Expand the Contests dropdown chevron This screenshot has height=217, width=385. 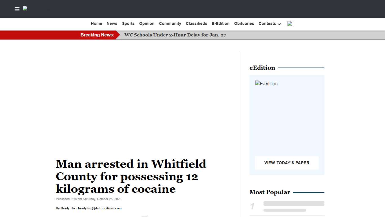(x=279, y=24)
